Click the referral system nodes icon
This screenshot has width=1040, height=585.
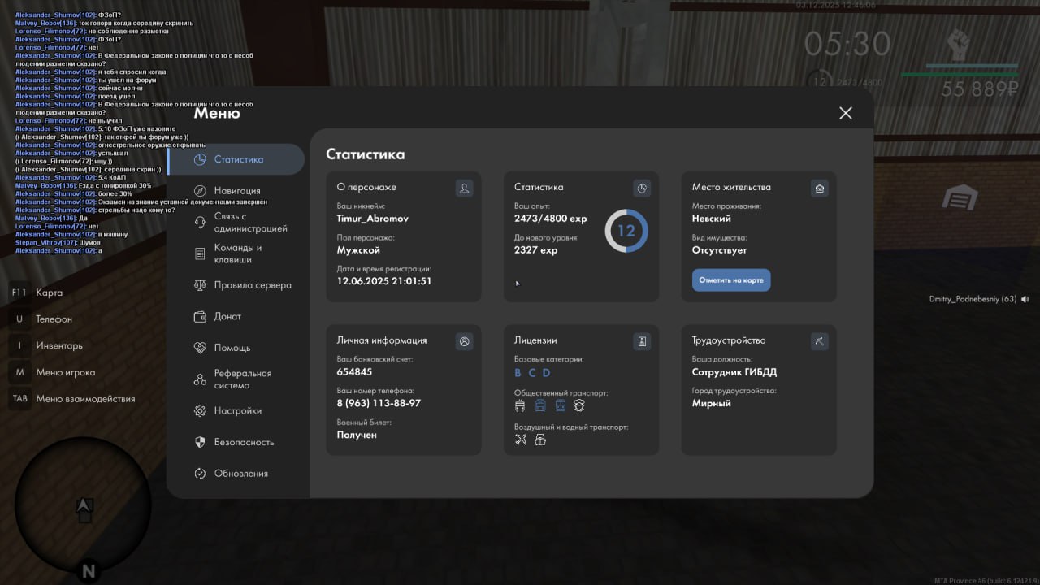(x=200, y=379)
